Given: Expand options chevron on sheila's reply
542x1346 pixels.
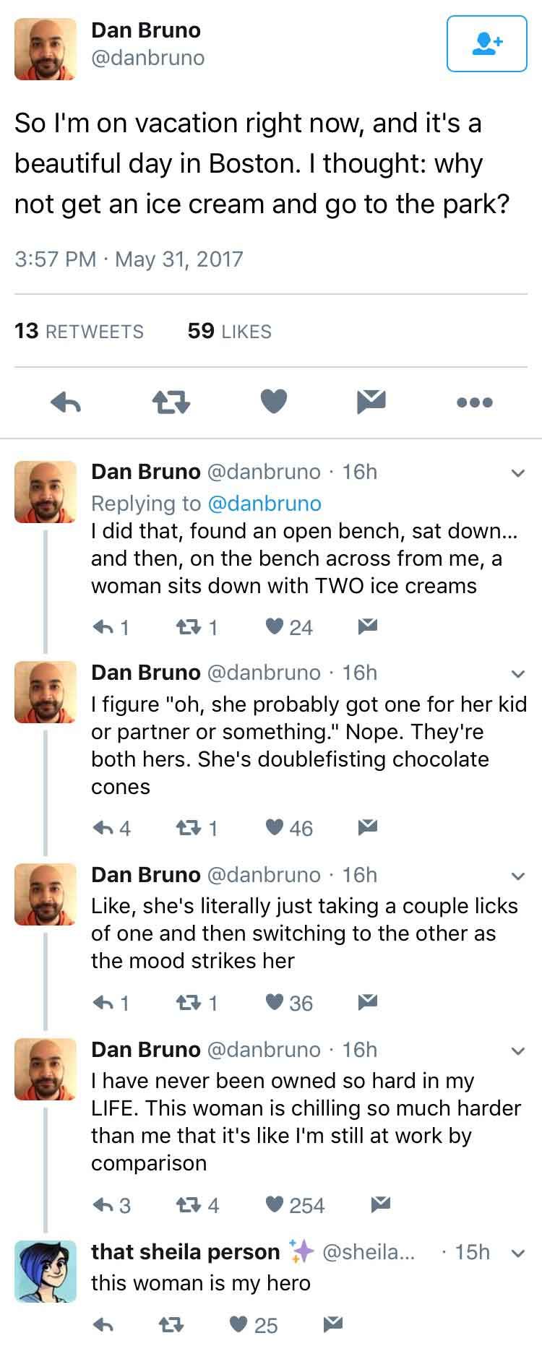Looking at the screenshot, I should click(517, 1254).
